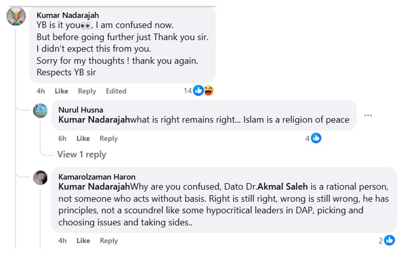Open Kumar Nadarajah author name link
The image size is (417, 253).
pos(68,15)
